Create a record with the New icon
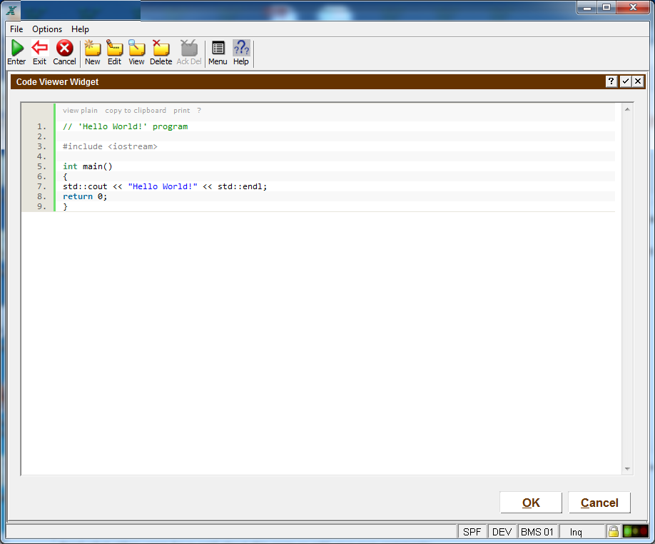Image resolution: width=655 pixels, height=544 pixels. click(x=92, y=48)
